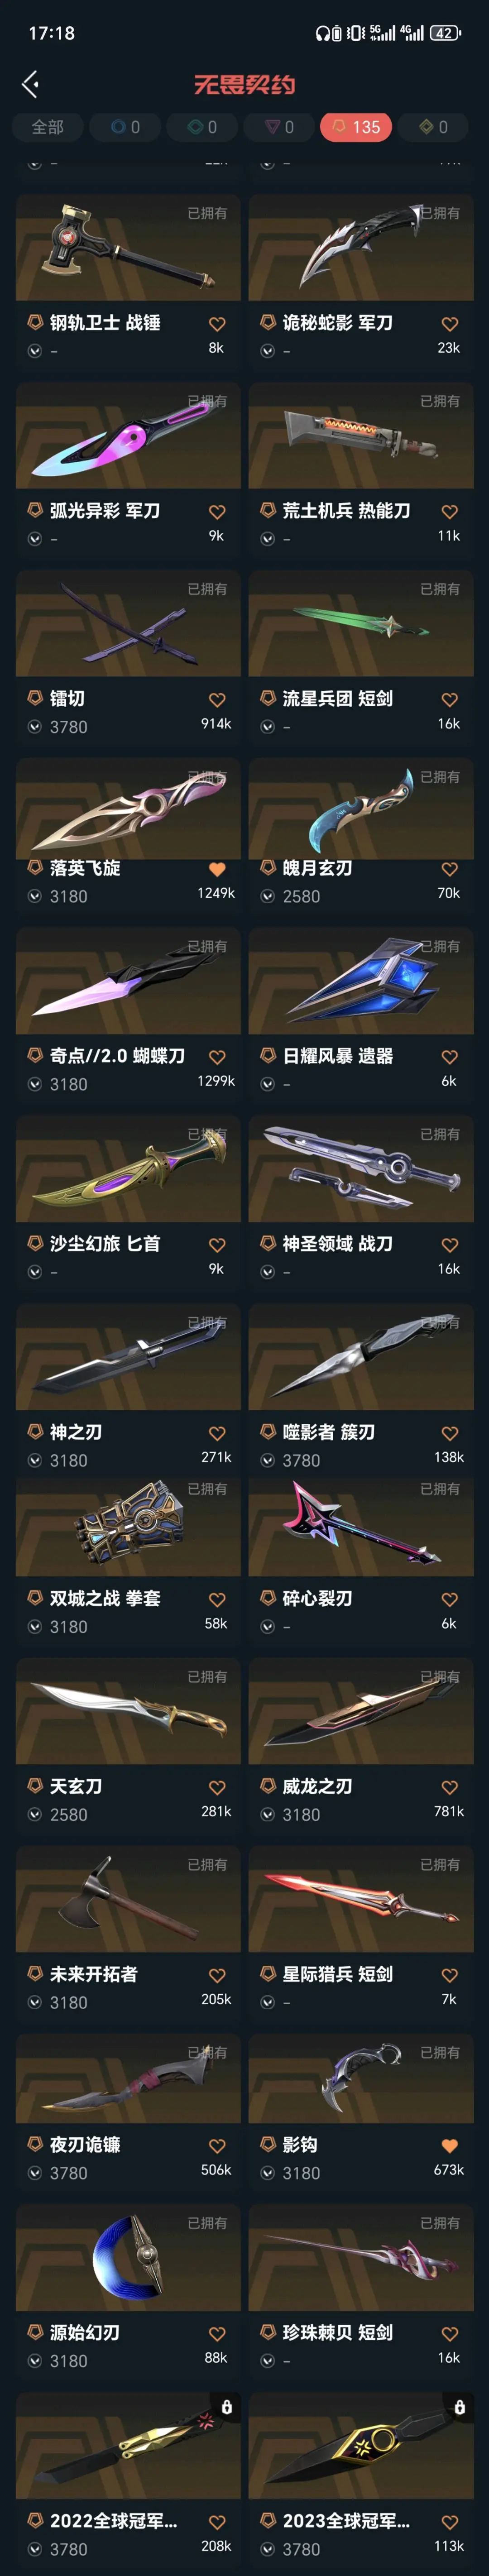Select the blue tier filter tab

(x=125, y=127)
